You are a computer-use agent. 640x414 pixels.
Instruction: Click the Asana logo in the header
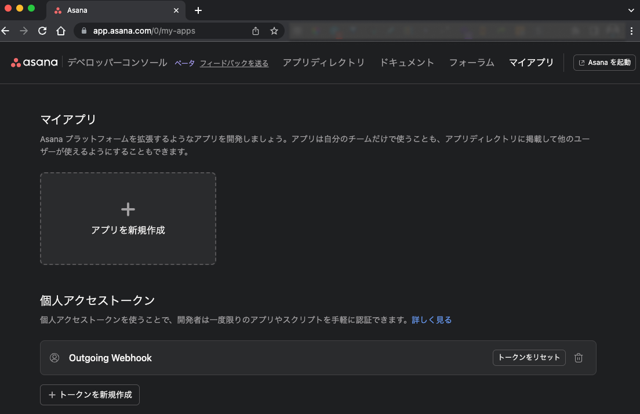pos(34,63)
